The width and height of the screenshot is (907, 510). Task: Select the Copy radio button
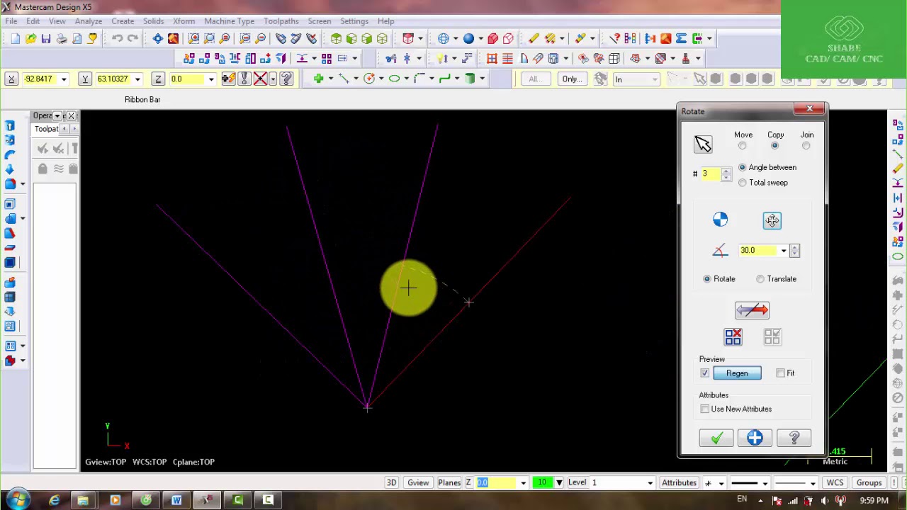point(774,146)
